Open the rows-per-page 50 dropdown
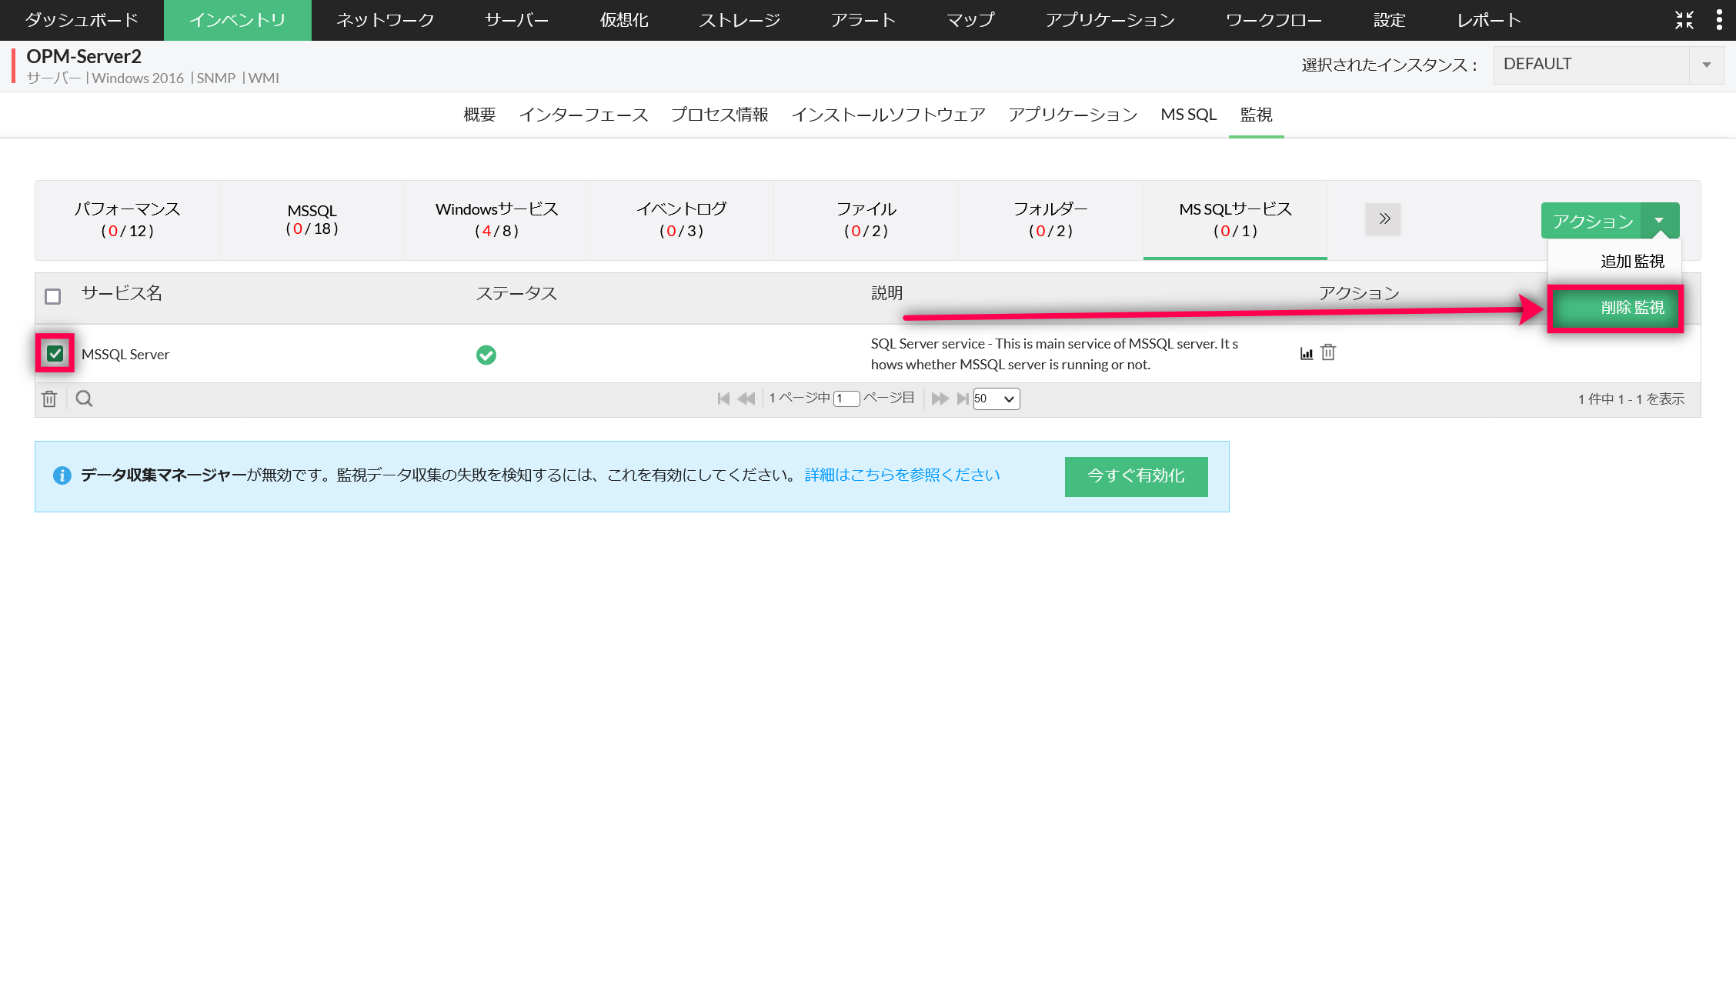The image size is (1736, 1004). pyautogui.click(x=996, y=399)
